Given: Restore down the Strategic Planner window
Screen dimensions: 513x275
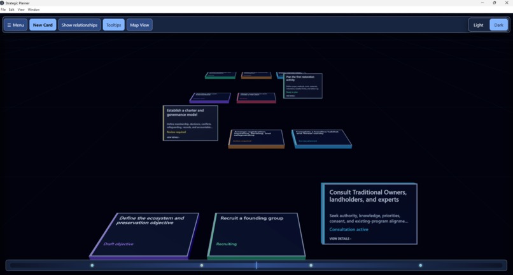Looking at the screenshot, I should pyautogui.click(x=495, y=3).
